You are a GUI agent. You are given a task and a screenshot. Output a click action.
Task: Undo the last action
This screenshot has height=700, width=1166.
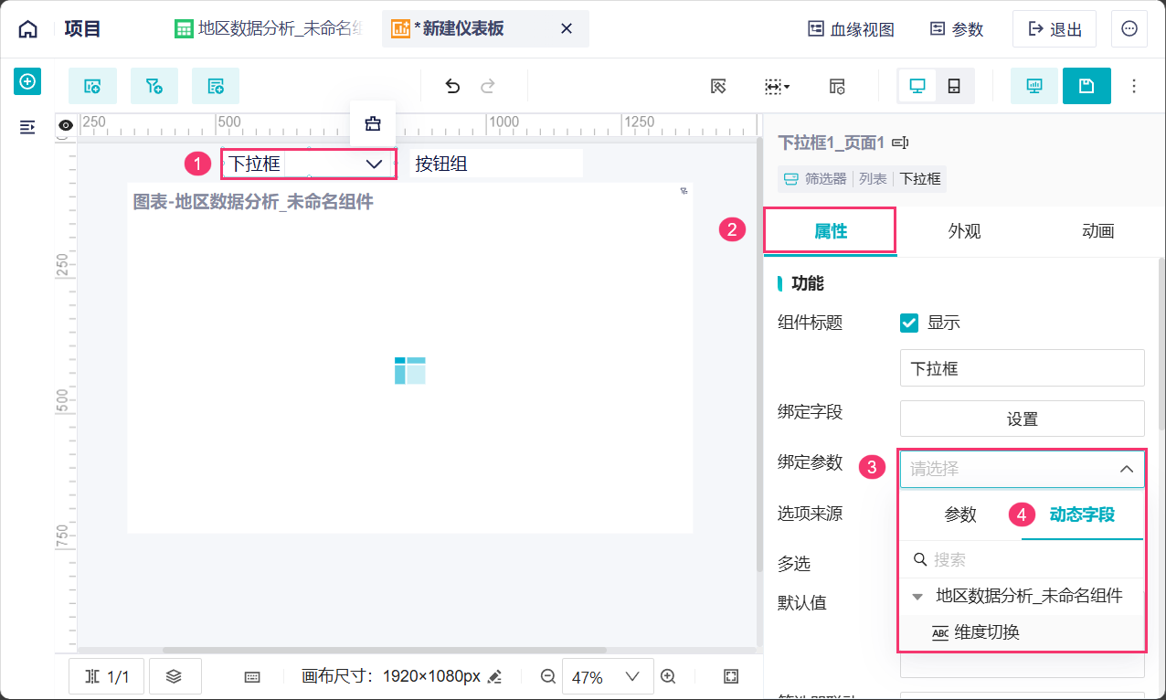pyautogui.click(x=452, y=86)
